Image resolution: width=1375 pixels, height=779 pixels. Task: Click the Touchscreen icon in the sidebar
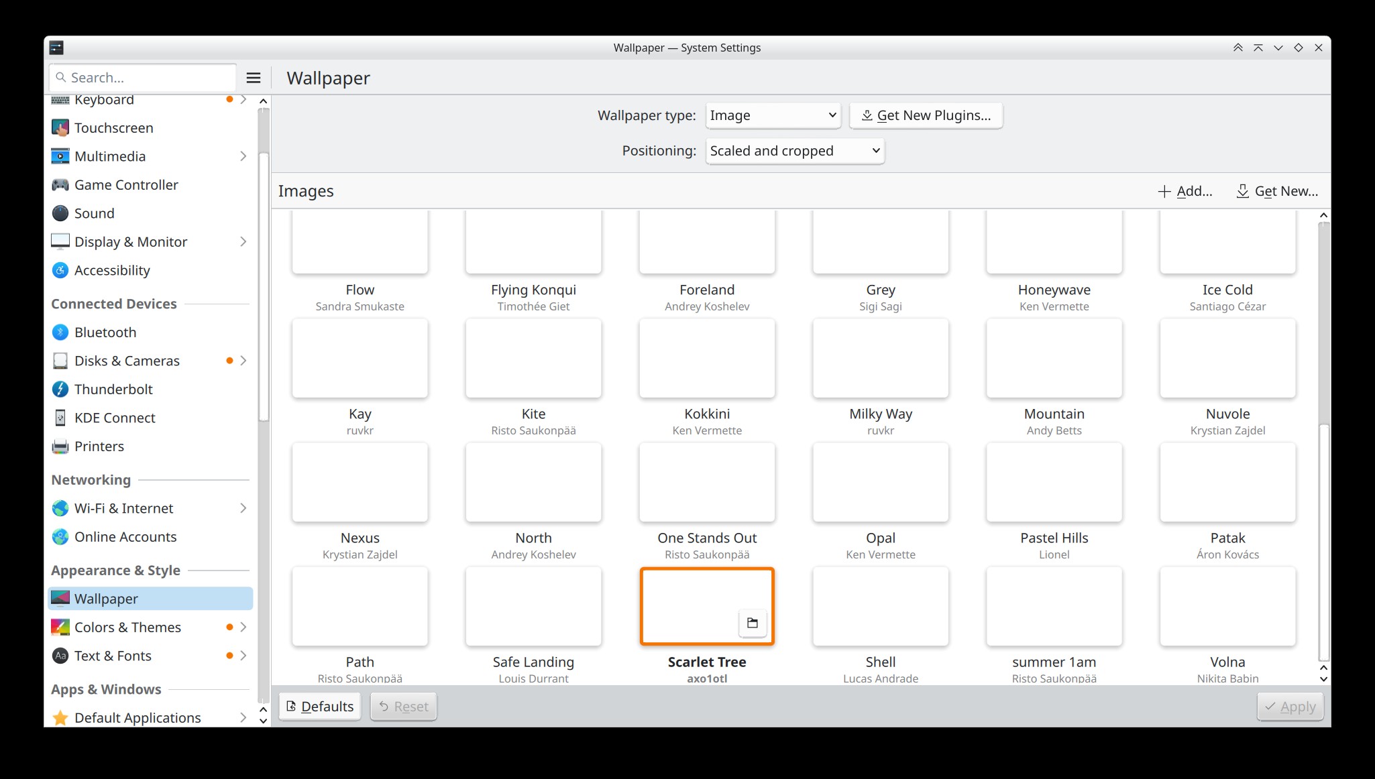pos(60,127)
